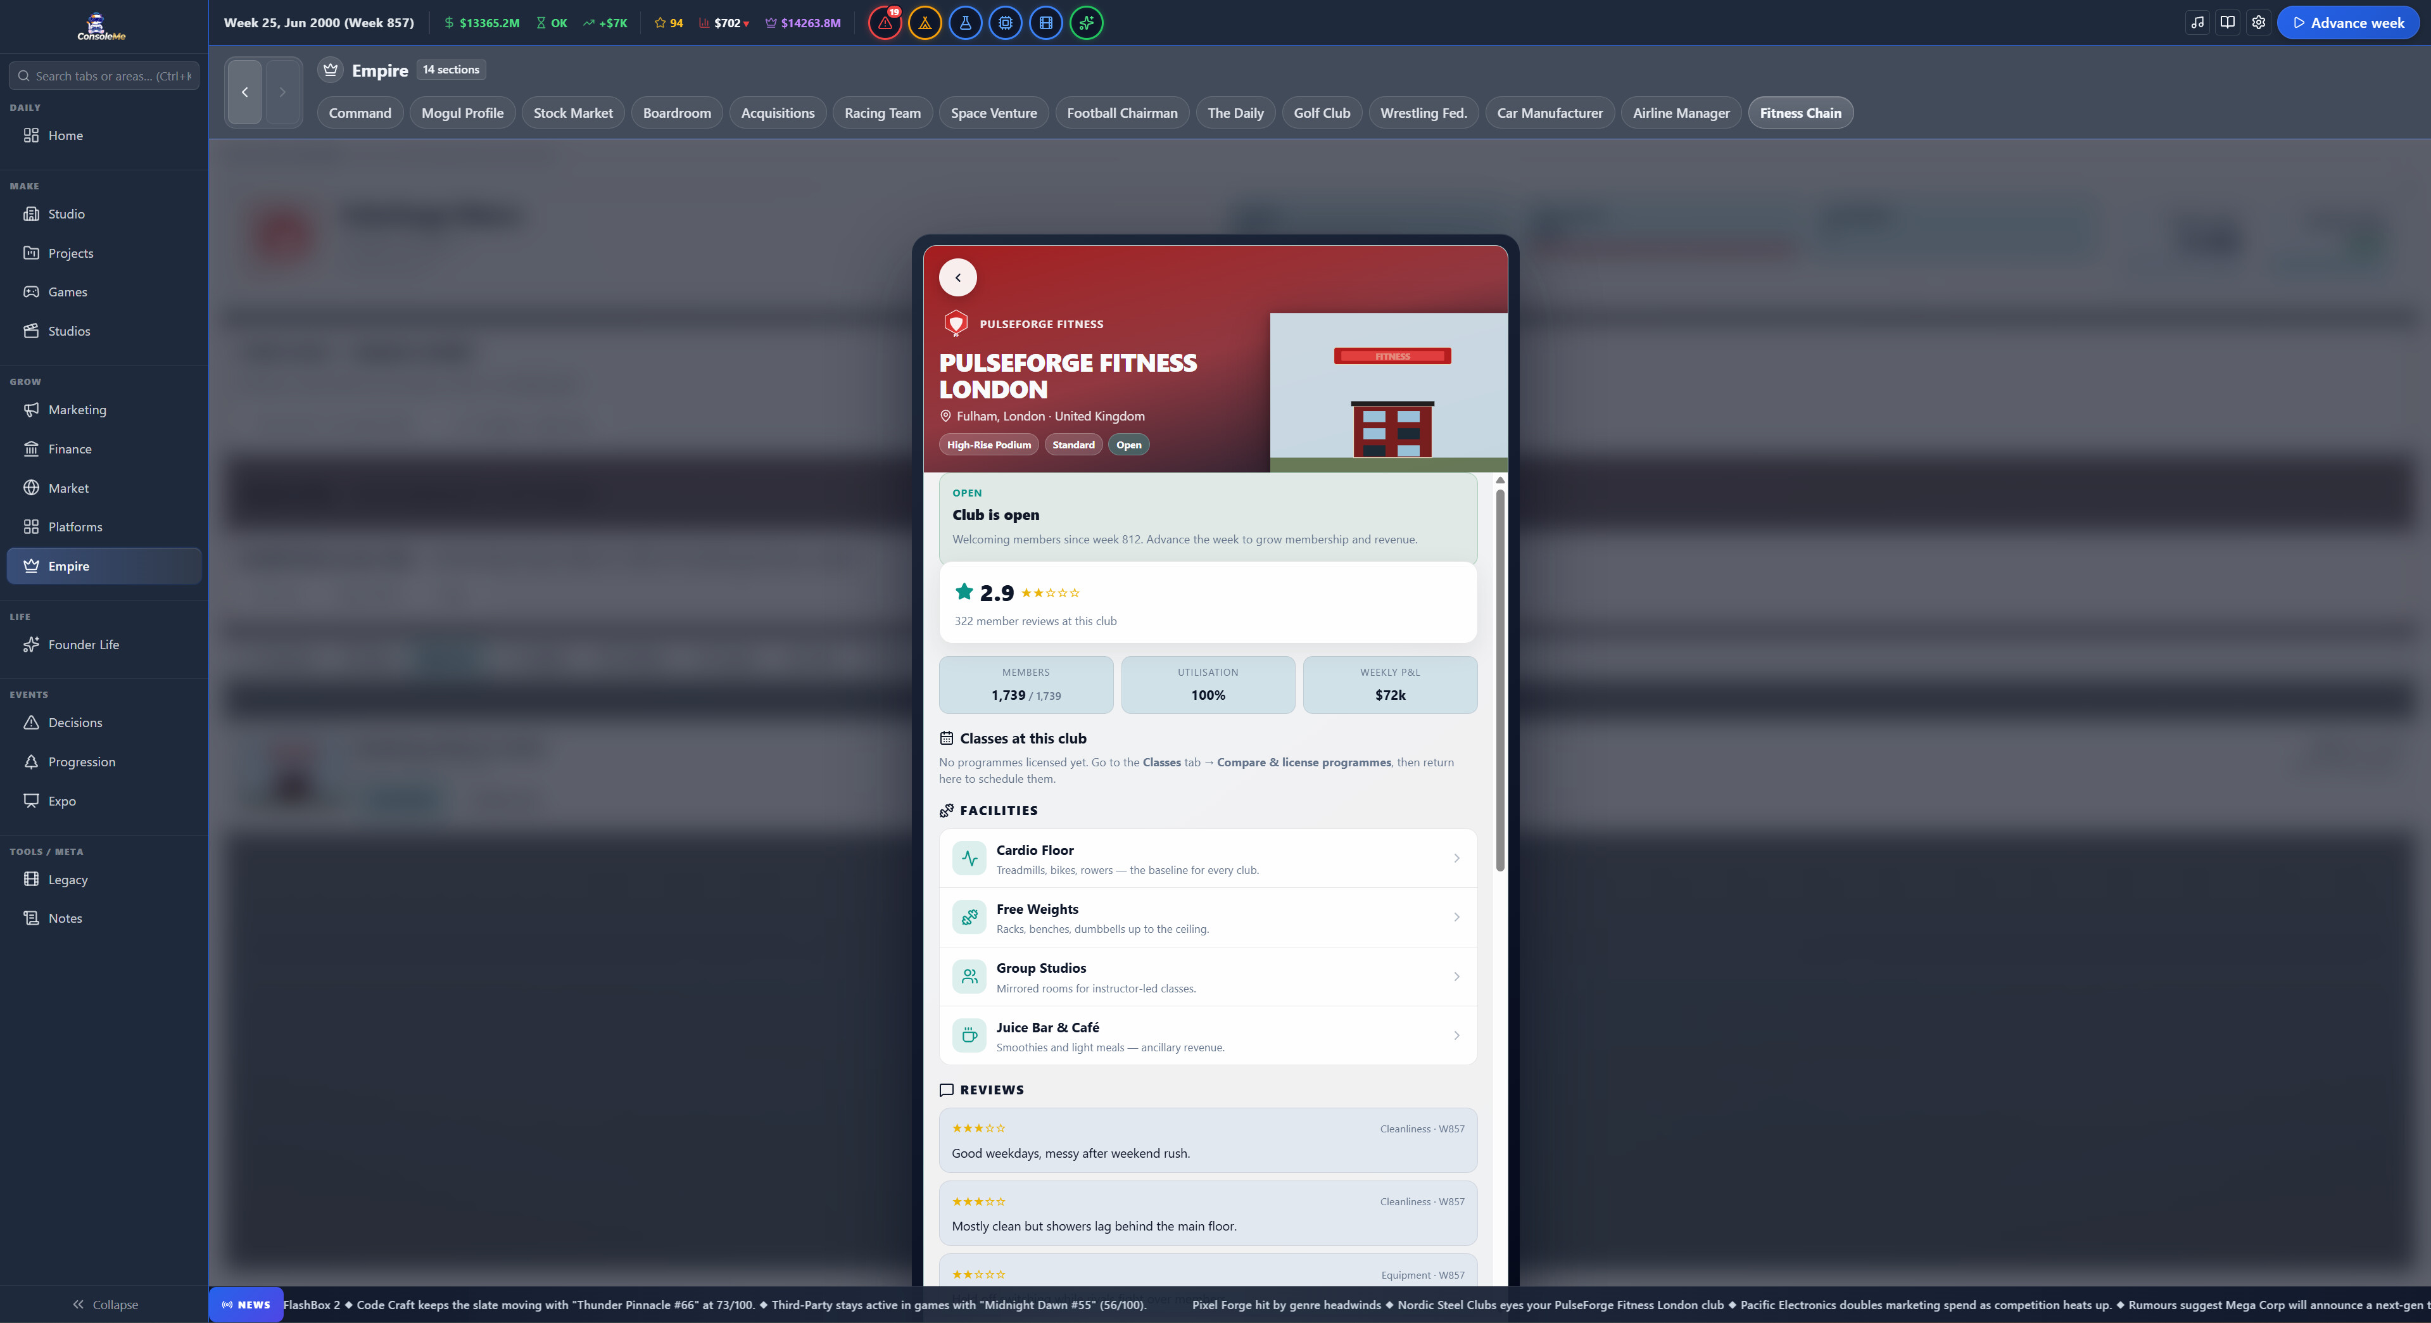2431x1323 pixels.
Task: Click the calendar icon beside Classes at this club
Action: click(x=947, y=739)
